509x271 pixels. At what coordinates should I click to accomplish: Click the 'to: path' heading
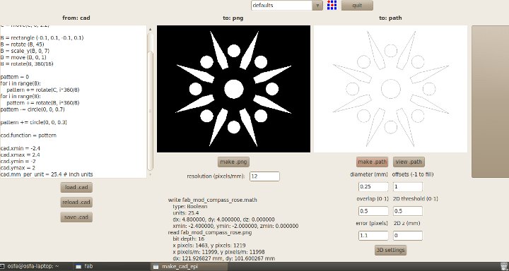[x=390, y=18]
